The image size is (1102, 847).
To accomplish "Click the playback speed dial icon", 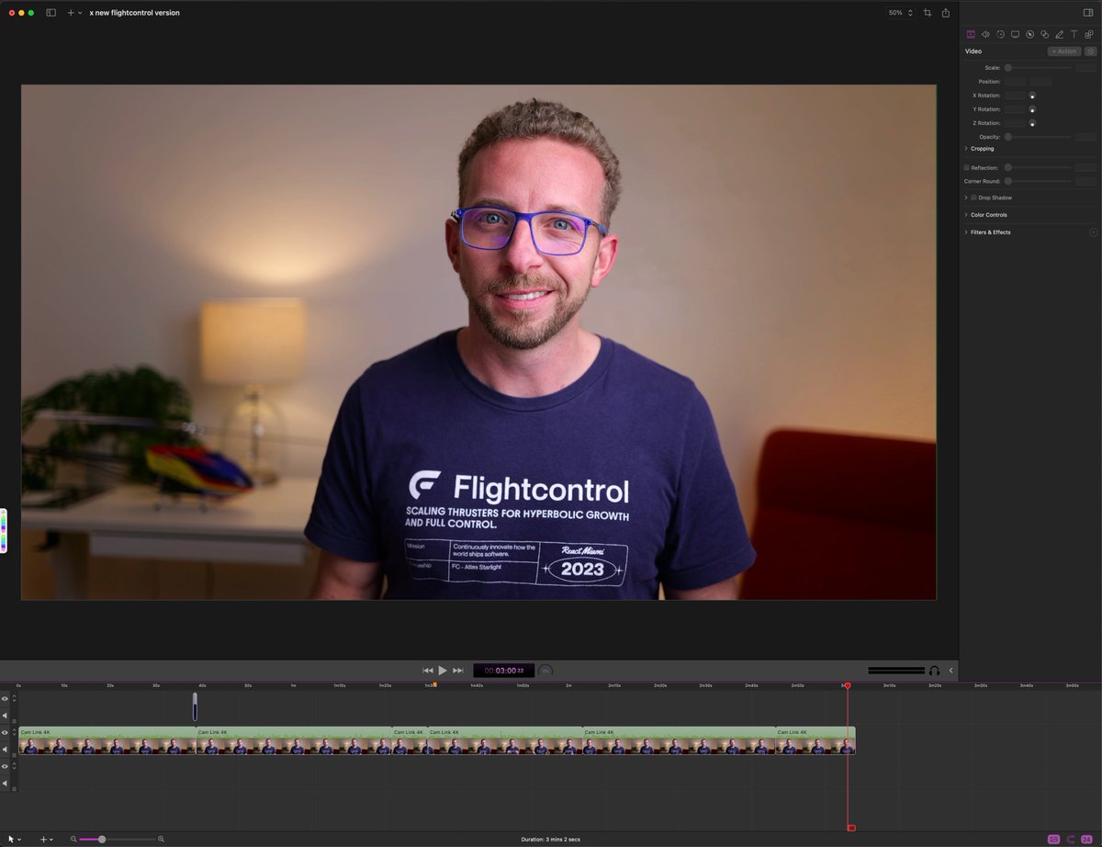I will coord(545,671).
